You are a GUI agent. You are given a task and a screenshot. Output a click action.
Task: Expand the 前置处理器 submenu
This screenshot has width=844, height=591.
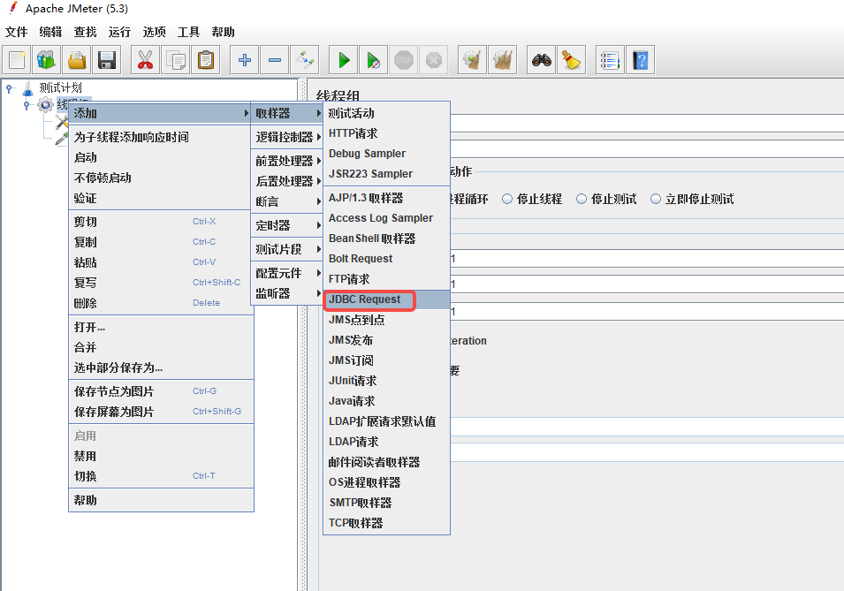coord(287,161)
